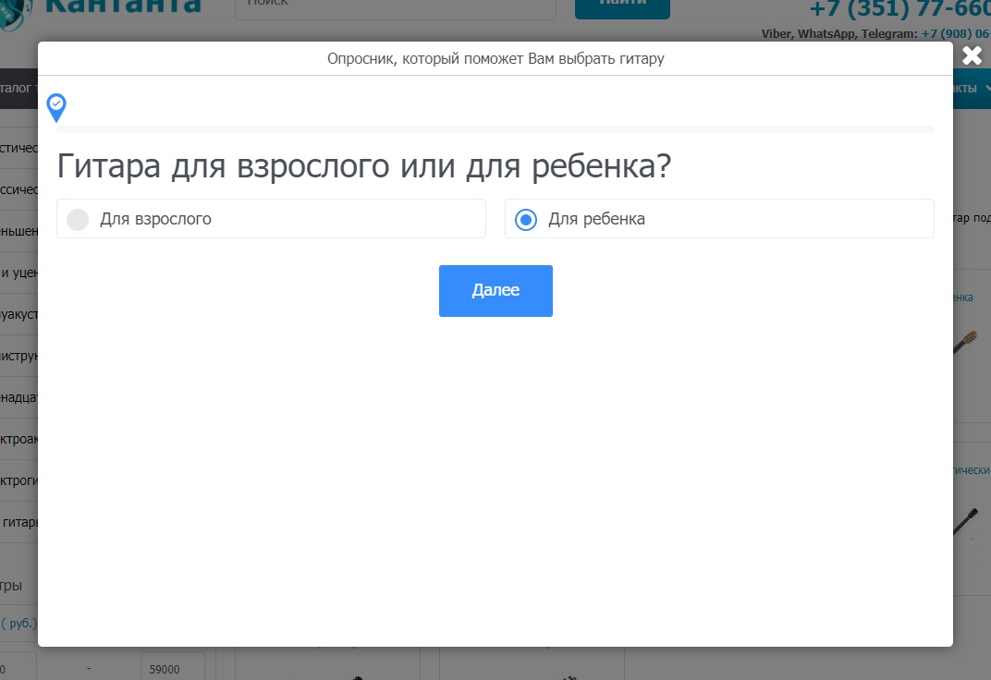Image resolution: width=991 pixels, height=680 pixels.
Task: Open the Каталог menu on the left
Action: (x=18, y=89)
